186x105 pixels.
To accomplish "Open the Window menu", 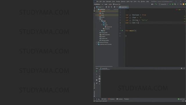I will 143,1.
